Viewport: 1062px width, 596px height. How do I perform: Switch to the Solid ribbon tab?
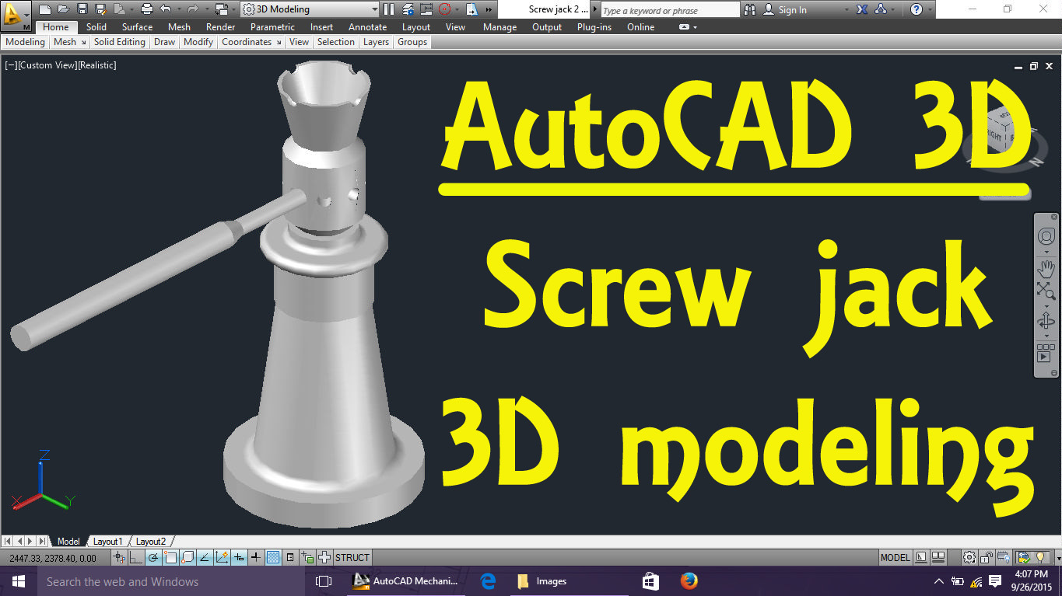click(96, 27)
